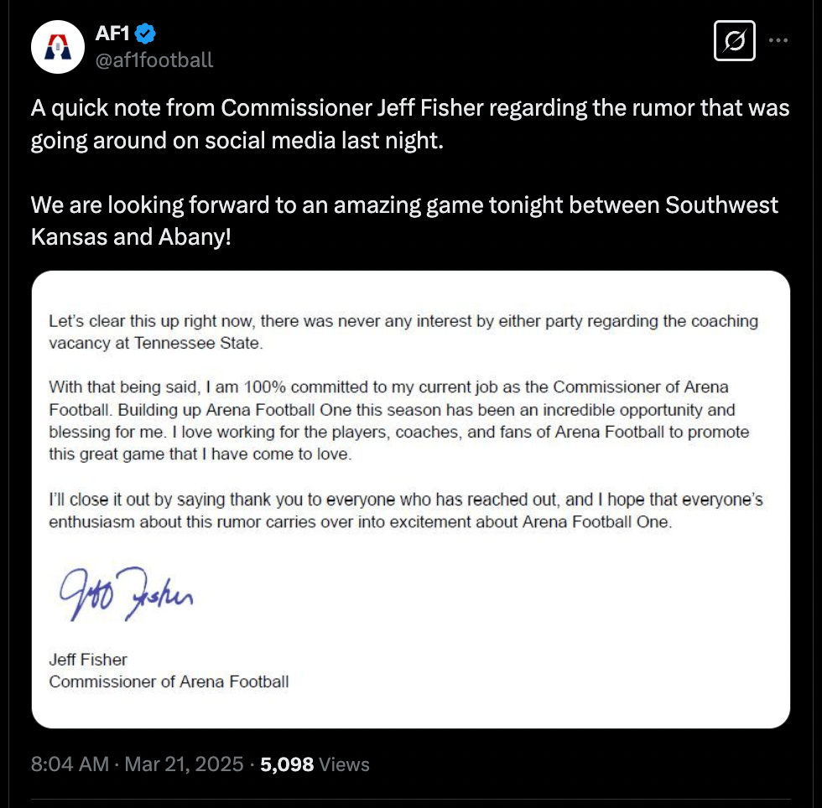This screenshot has width=822, height=808.
Task: Click "Commissioner of Arena Football" title line
Action: click(169, 681)
